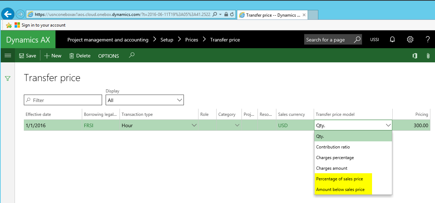Select Contribution ratio from the list
Viewport: 435px width, 203px height.
(333, 147)
